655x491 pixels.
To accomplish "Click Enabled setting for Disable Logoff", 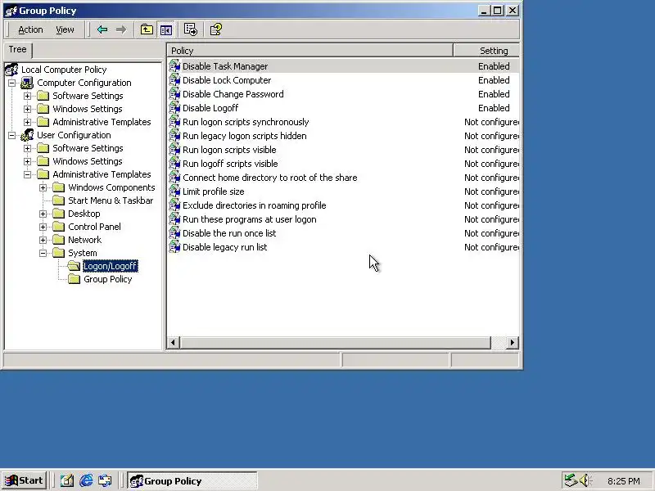I will [x=494, y=108].
